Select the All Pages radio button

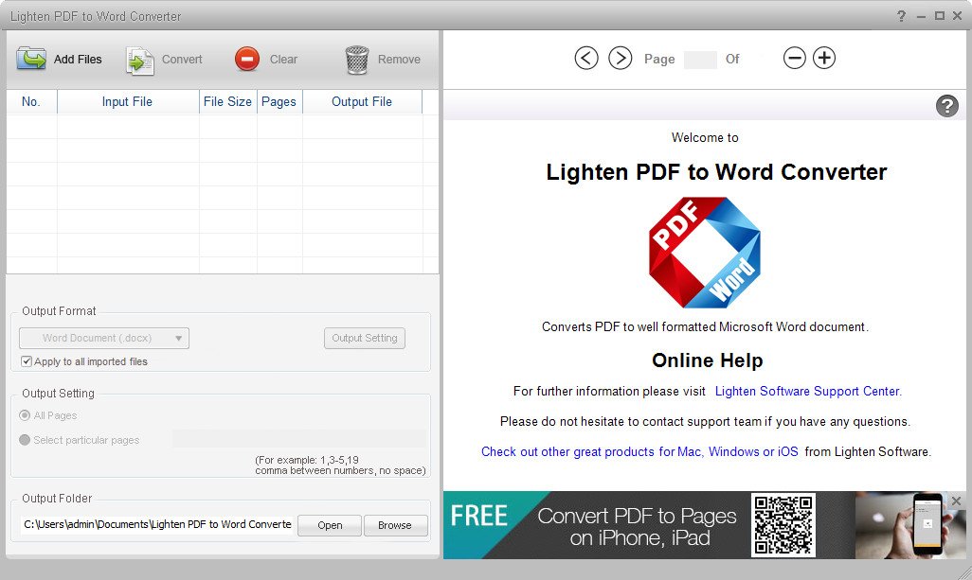(x=25, y=415)
